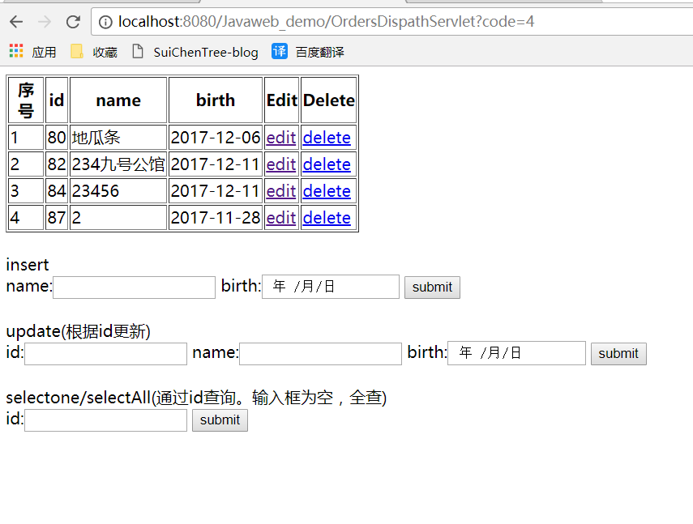Image resolution: width=693 pixels, height=524 pixels.
Task: Click the browser forward arrow
Action: coord(45,22)
